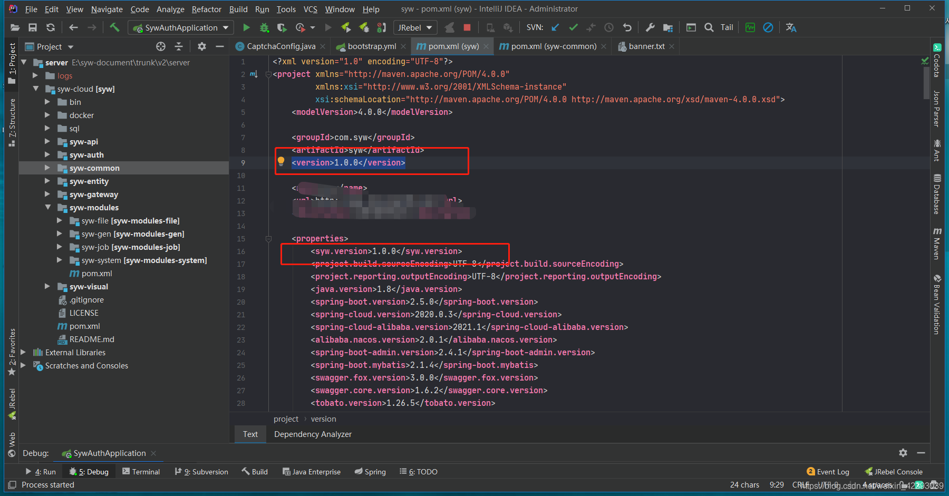Image resolution: width=949 pixels, height=496 pixels.
Task: Open Project Structure toolbar icon
Action: [x=668, y=27]
